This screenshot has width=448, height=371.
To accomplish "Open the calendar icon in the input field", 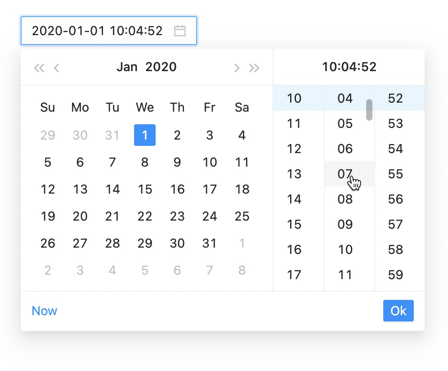I will click(x=180, y=31).
